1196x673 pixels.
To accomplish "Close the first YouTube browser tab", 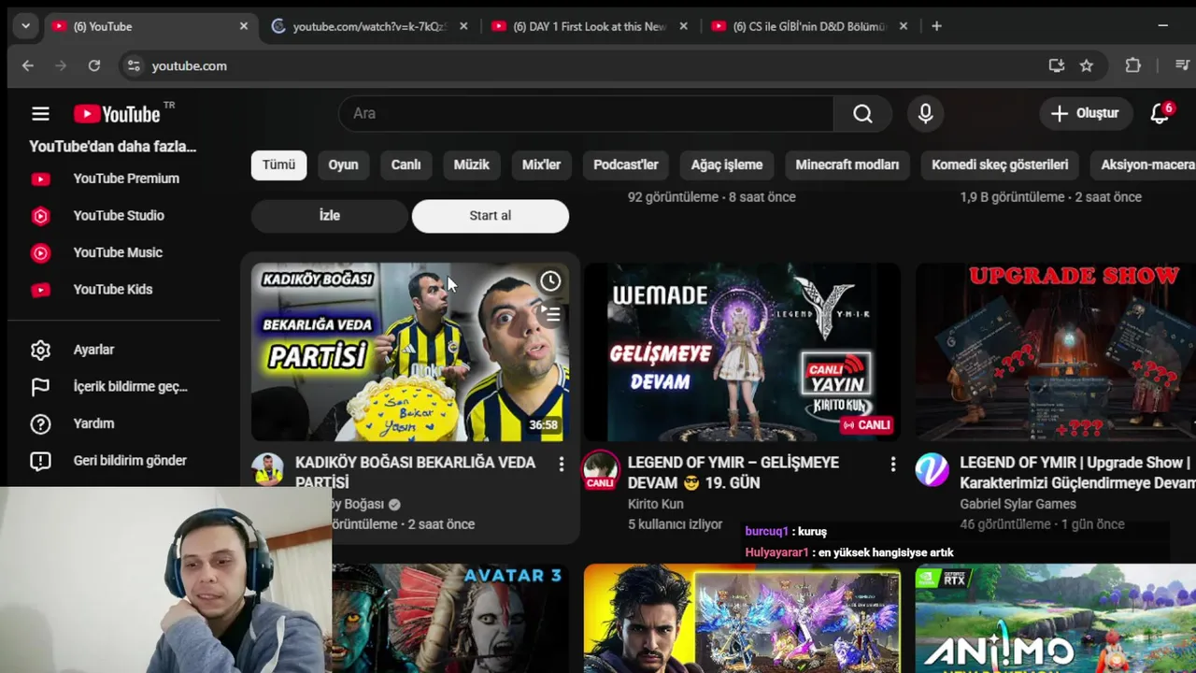I will (x=244, y=26).
